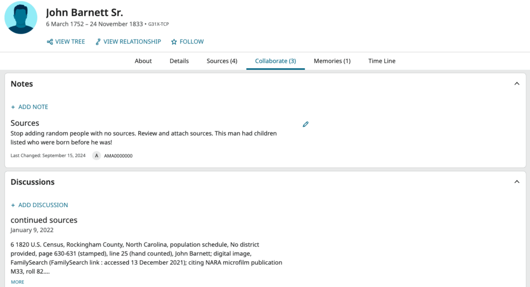This screenshot has height=287, width=530.
Task: Collapse the Notes section chevron
Action: (x=517, y=83)
